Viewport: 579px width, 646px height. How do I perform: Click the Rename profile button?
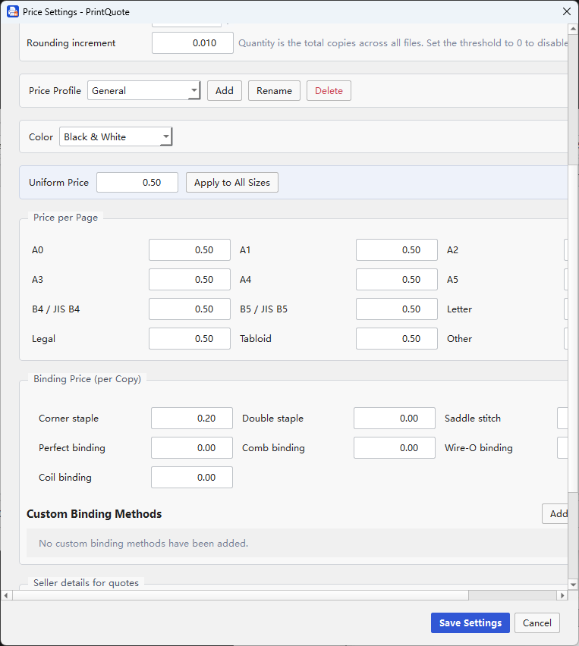[274, 91]
